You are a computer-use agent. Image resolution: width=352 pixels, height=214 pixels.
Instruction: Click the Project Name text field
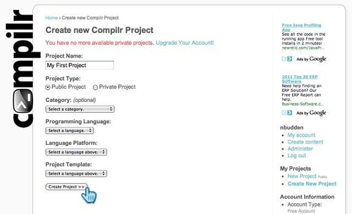pos(79,65)
